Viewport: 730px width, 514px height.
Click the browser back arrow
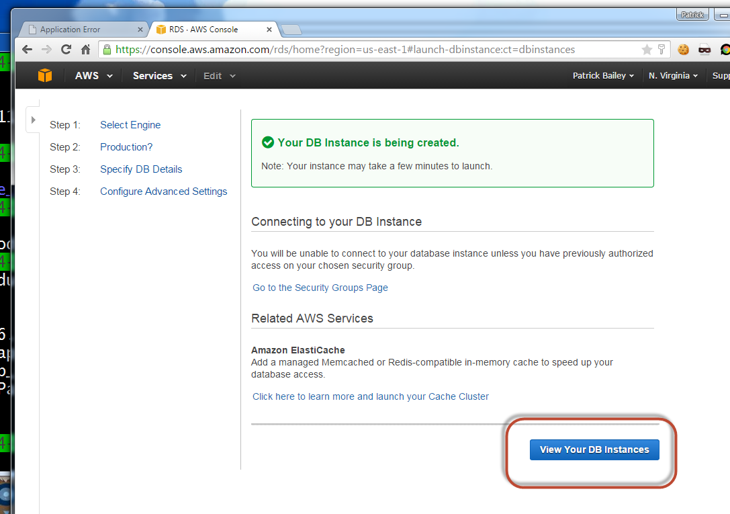[x=27, y=49]
